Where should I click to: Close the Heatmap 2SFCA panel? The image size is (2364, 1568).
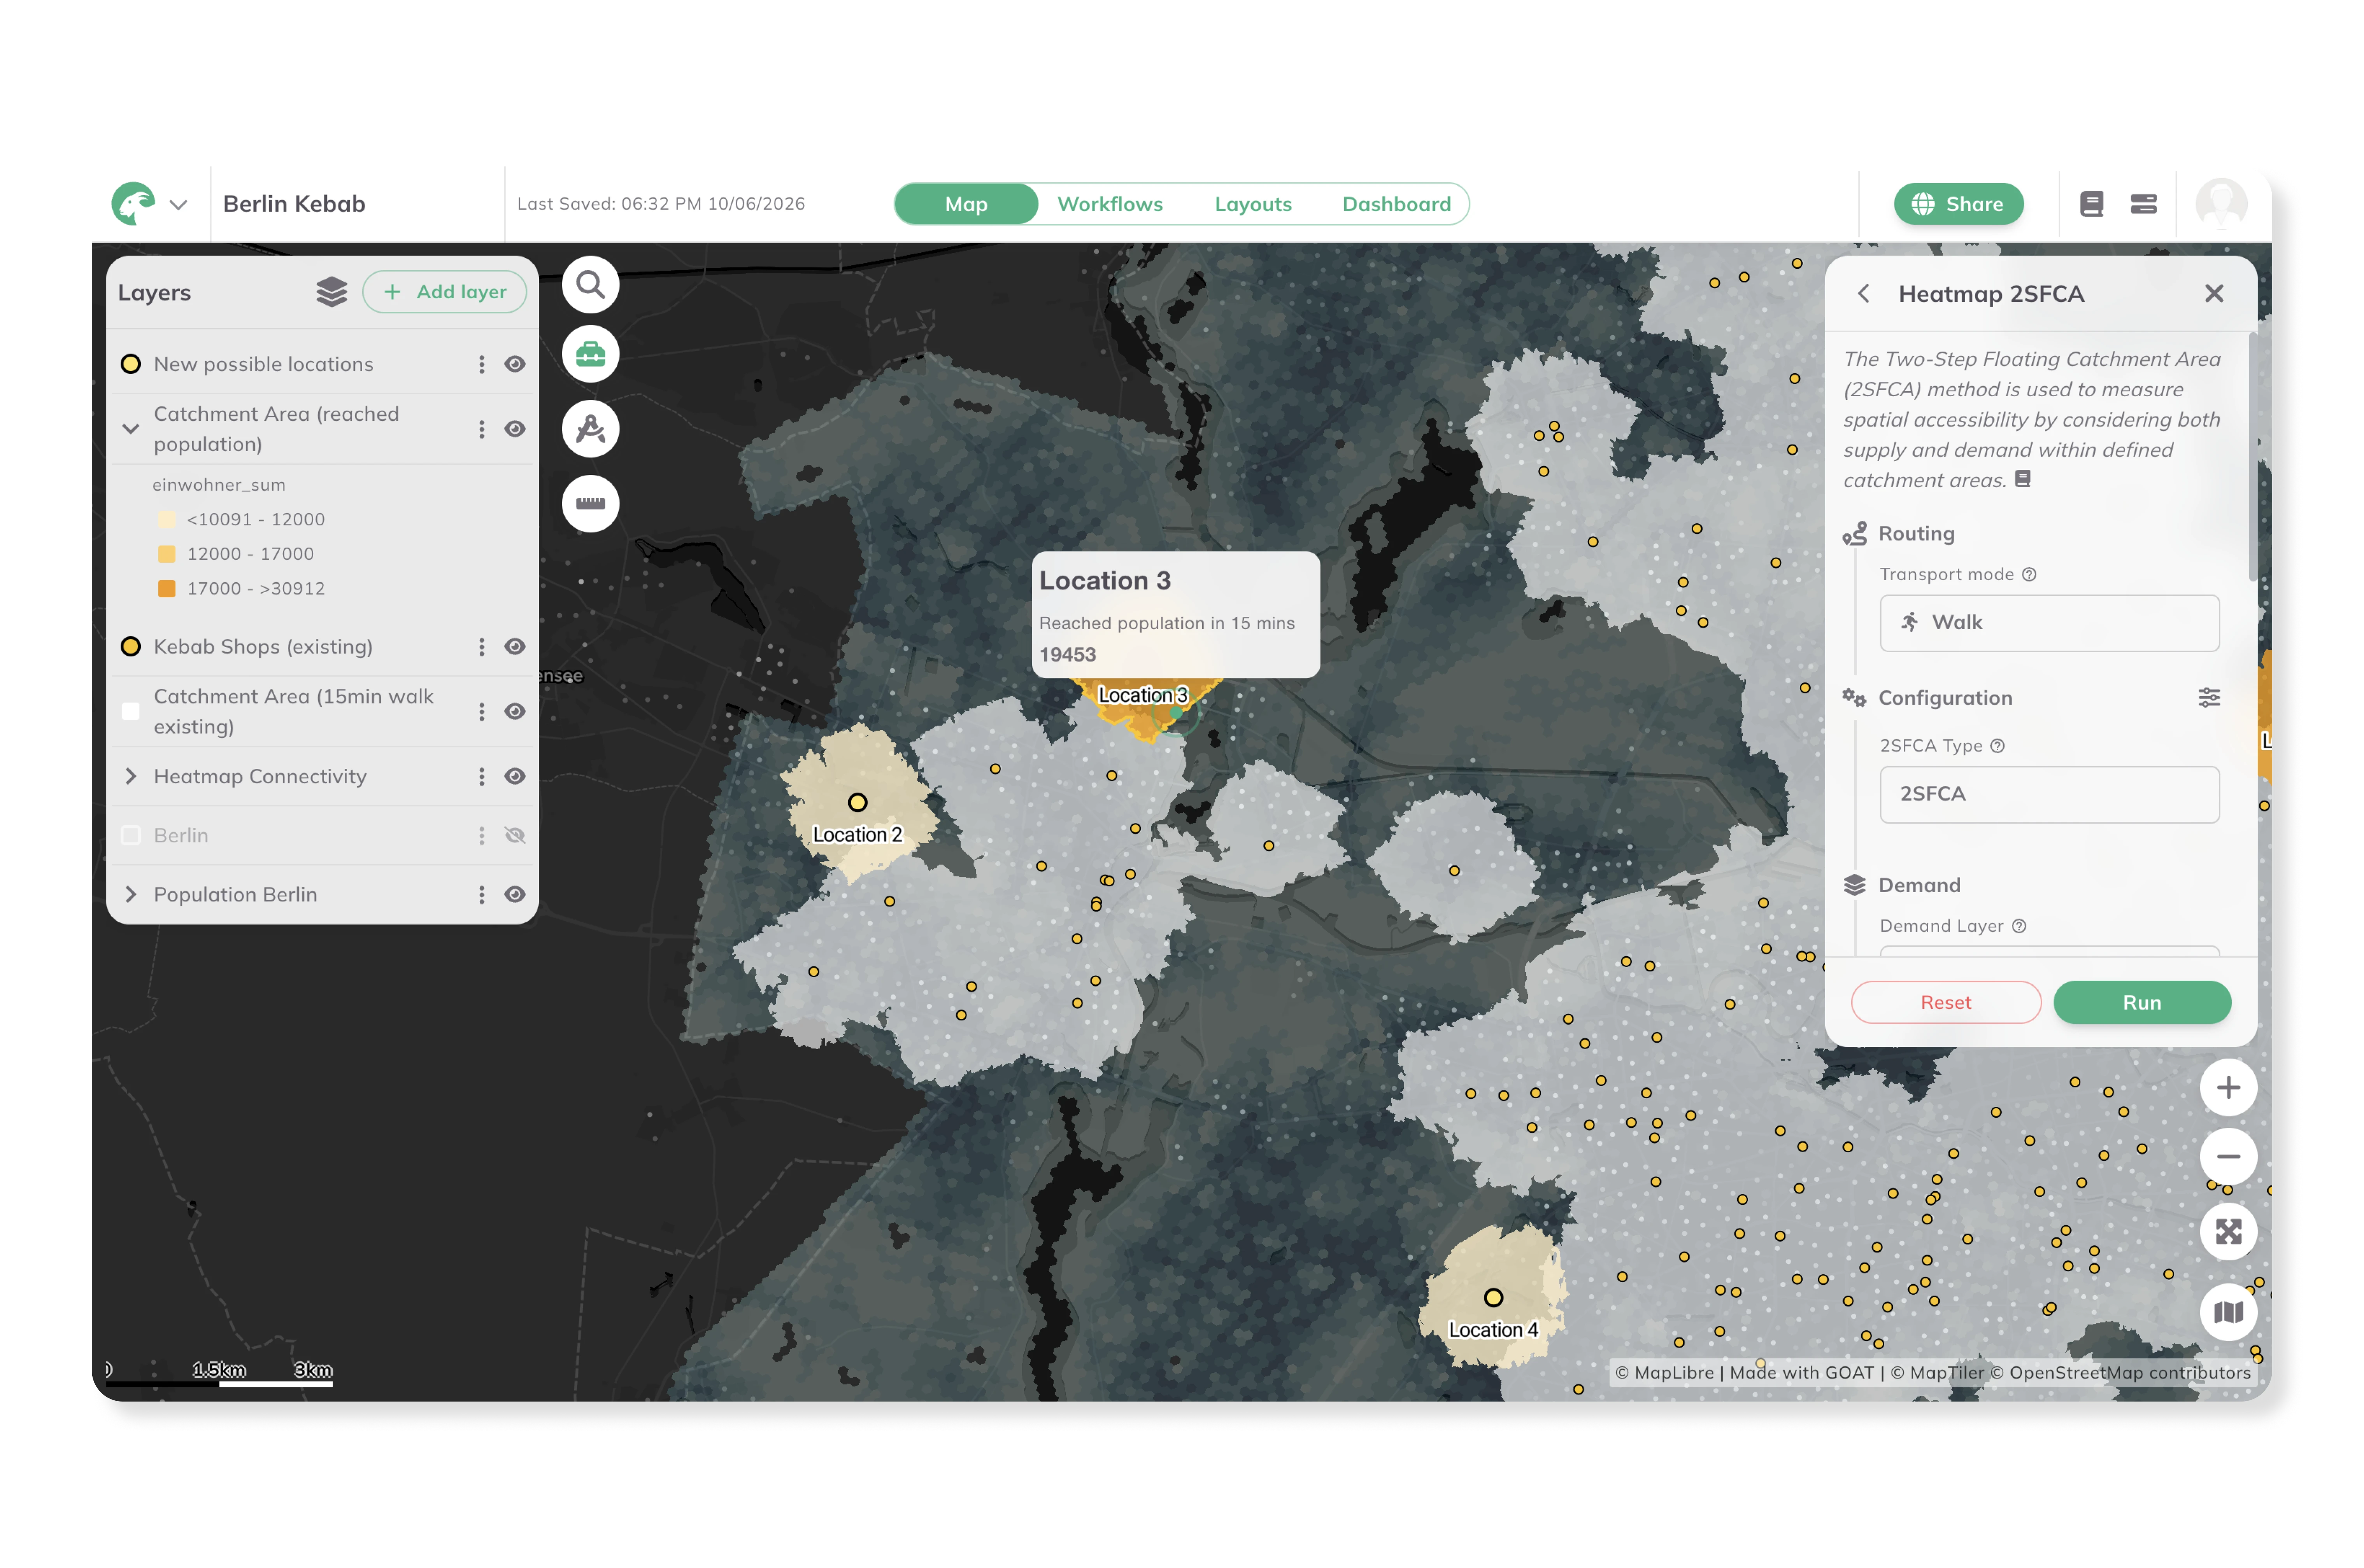[x=2214, y=293]
